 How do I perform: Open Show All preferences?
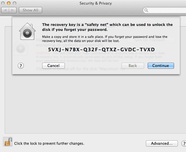[x=30, y=10]
